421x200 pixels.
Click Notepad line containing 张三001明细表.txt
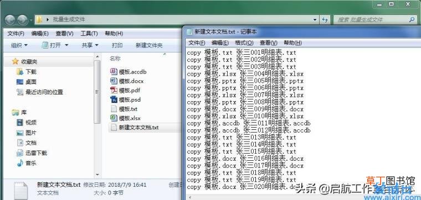242,52
